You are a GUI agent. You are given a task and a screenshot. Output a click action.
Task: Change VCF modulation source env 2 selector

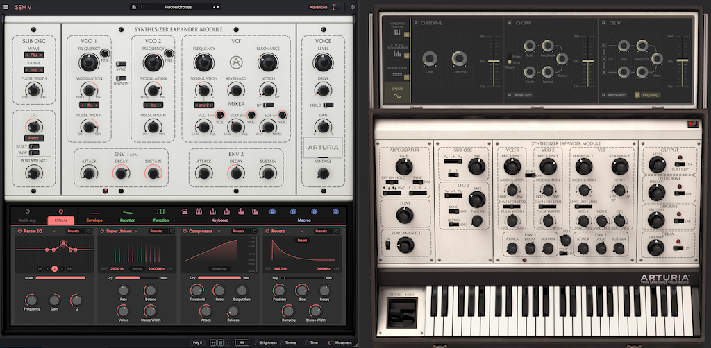[x=203, y=105]
